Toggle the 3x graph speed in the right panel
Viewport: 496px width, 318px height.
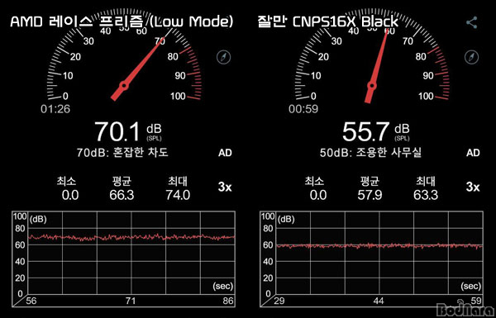pyautogui.click(x=473, y=187)
